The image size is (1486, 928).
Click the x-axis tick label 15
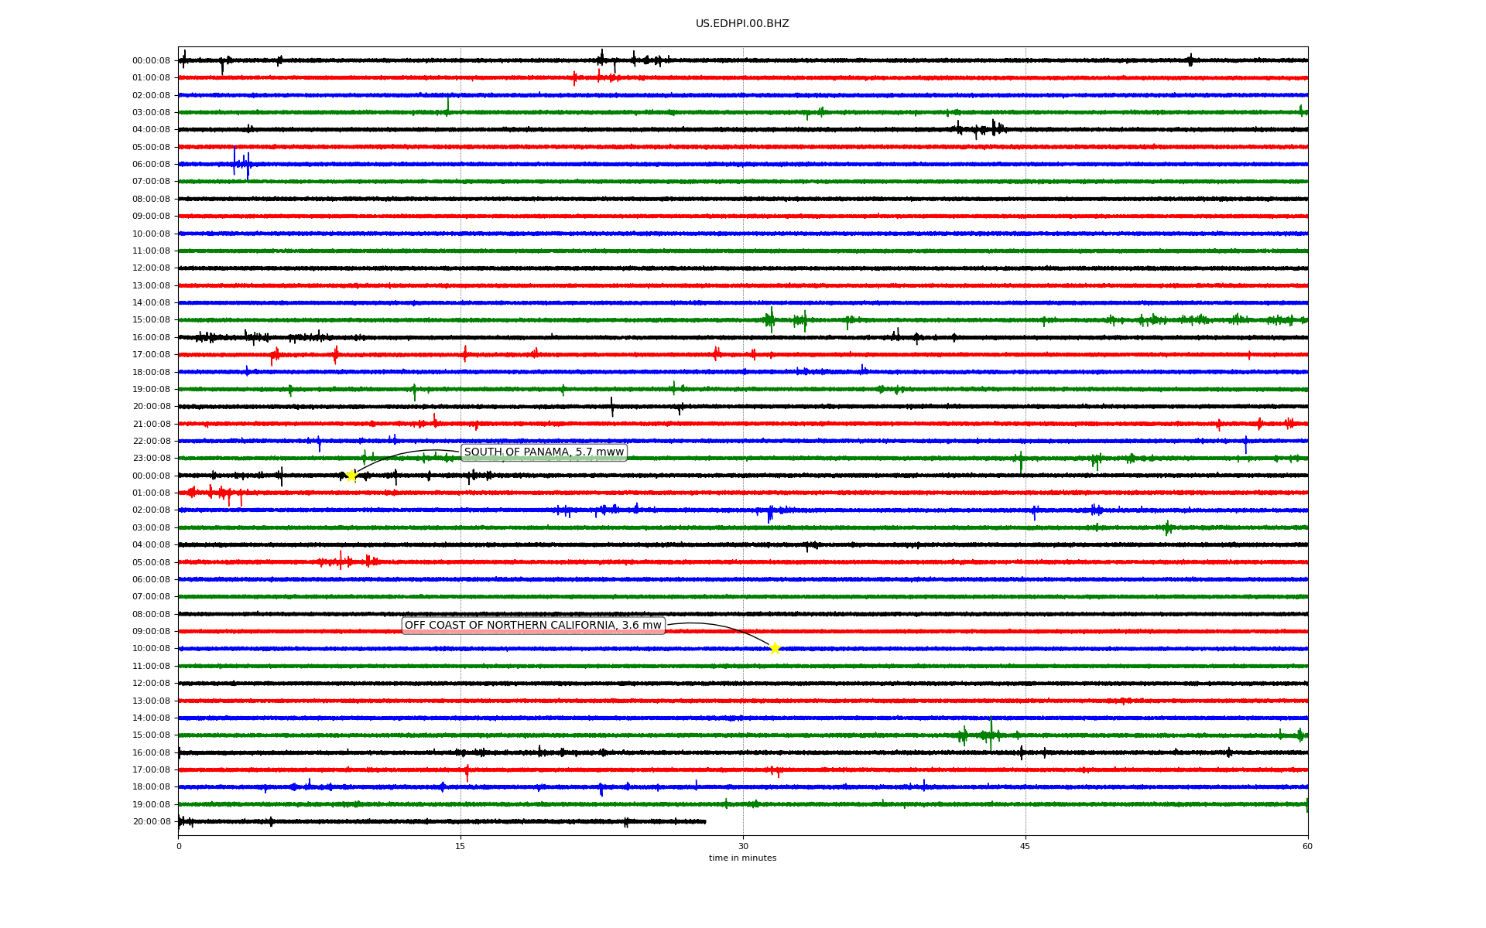click(x=461, y=846)
